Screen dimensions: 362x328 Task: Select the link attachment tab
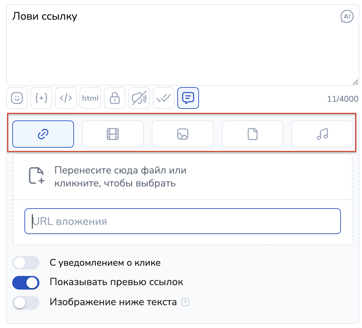(x=43, y=134)
